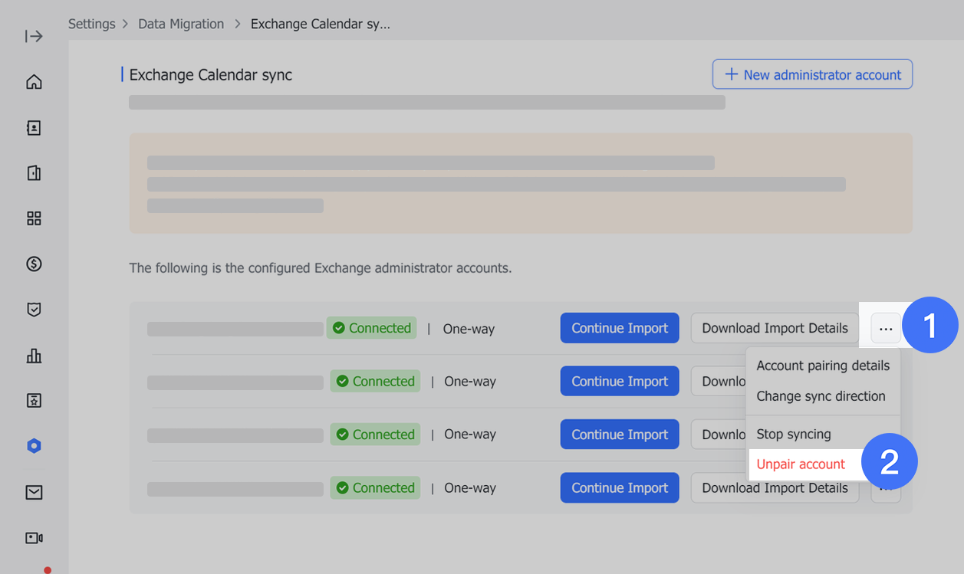
Task: Open the Organization icon in the sidebar
Action: [34, 172]
